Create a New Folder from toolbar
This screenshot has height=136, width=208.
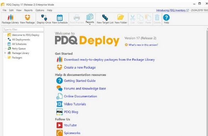click(x=121, y=19)
